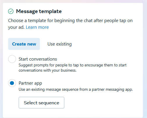The height and width of the screenshot is (118, 147).
Task: Open the Learn more link
Action: point(37,27)
